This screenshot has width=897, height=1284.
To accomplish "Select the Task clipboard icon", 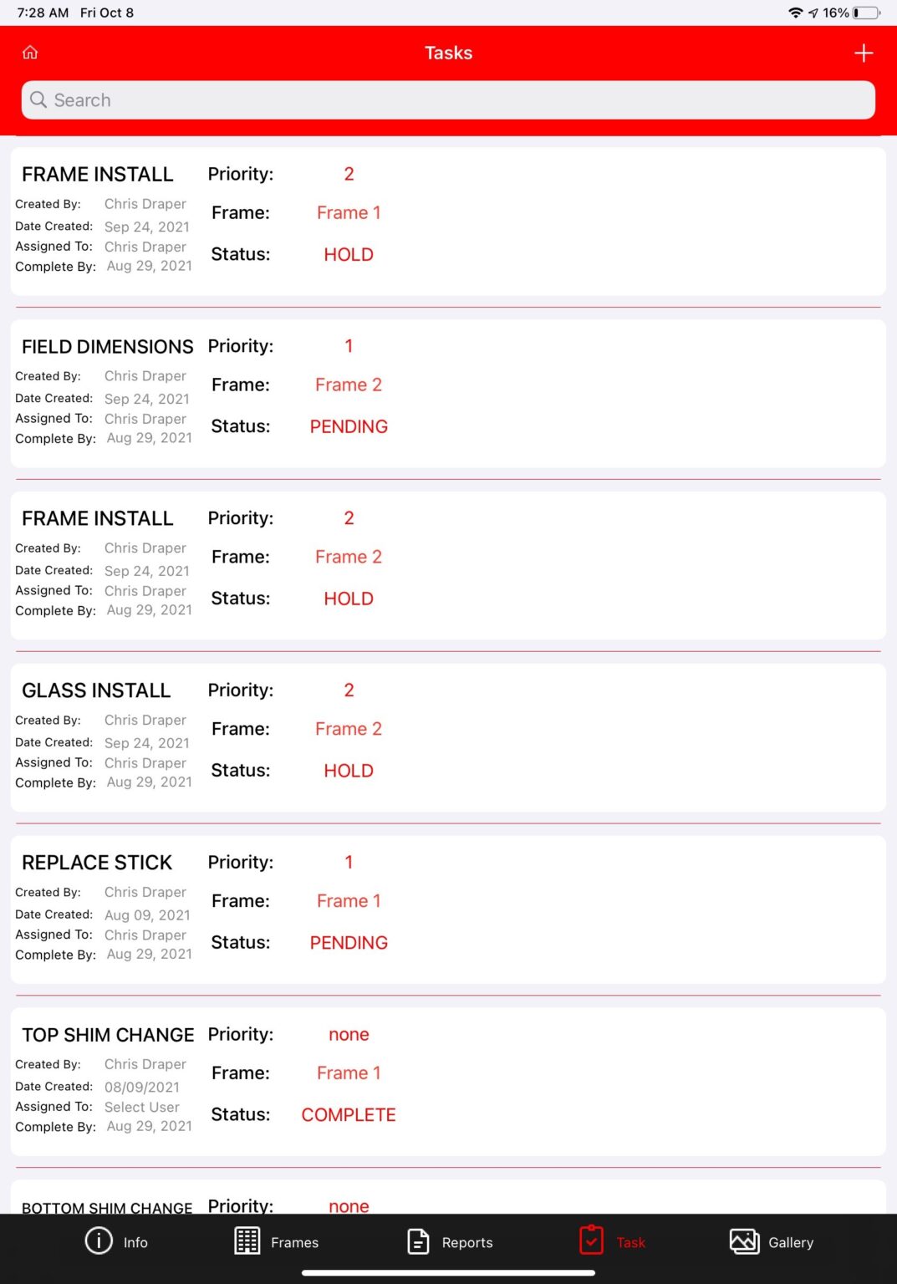I will [x=591, y=1241].
